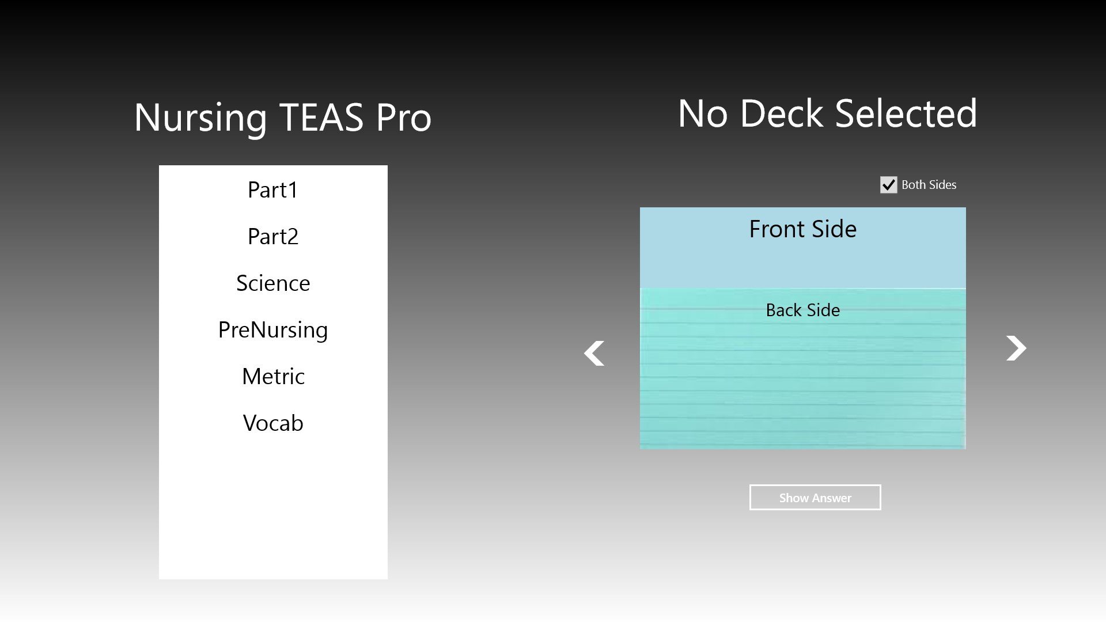Click the Front Side text on card

[x=802, y=229]
